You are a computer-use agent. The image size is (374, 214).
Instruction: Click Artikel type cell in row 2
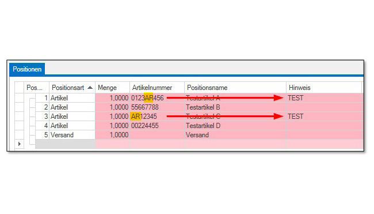click(x=72, y=107)
